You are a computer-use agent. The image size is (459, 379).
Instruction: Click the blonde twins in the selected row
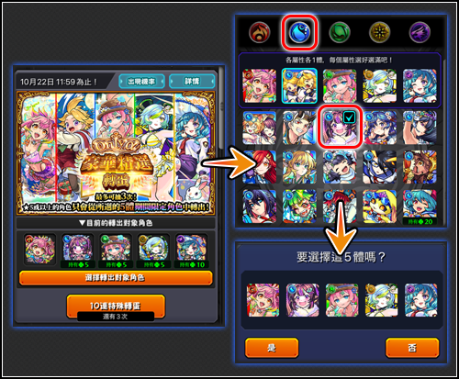click(x=299, y=85)
